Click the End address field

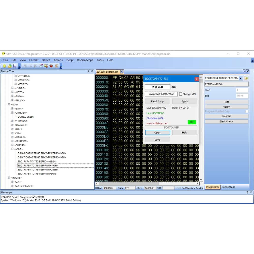tap(242, 96)
